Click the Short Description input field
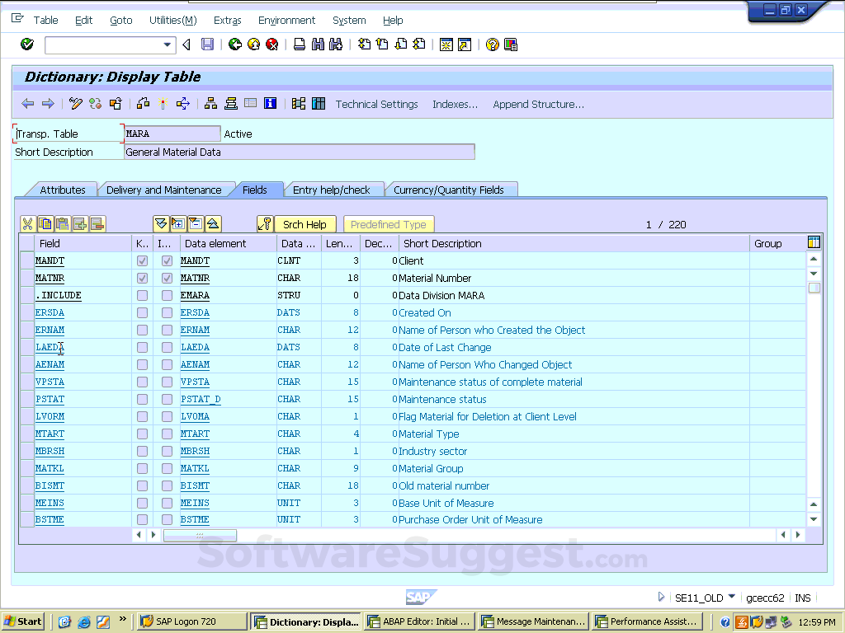Viewport: 845px width, 633px height. pos(300,152)
